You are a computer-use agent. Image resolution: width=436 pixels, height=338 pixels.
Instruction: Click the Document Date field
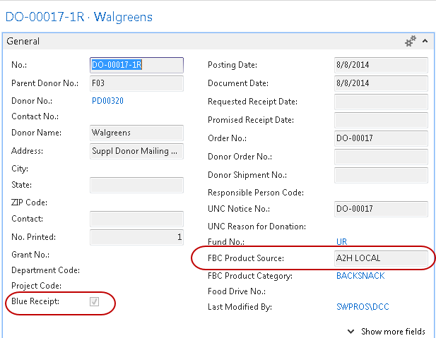381,83
